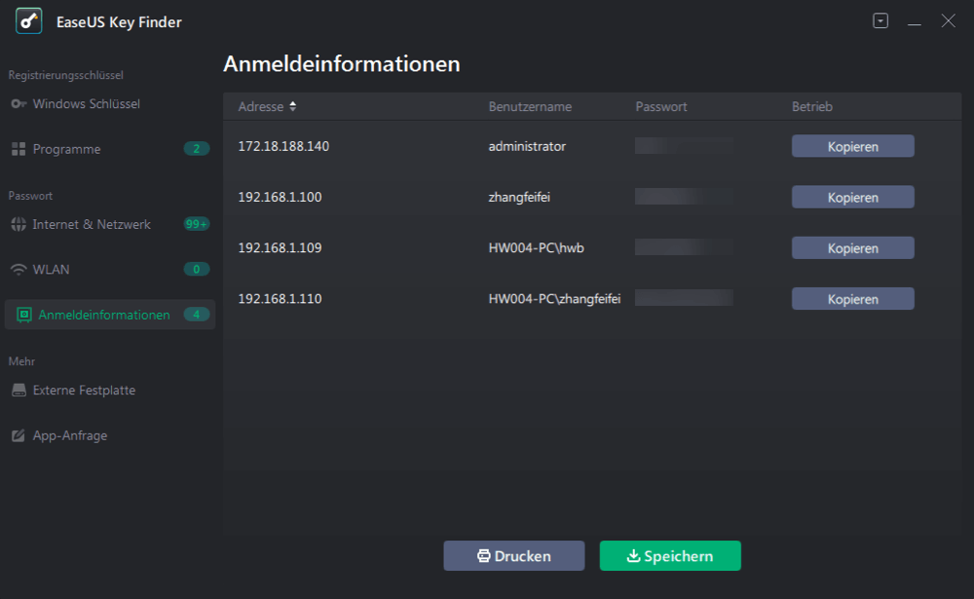The height and width of the screenshot is (599, 974).
Task: Click the Internet & Netzwerk globe icon
Action: tap(19, 224)
